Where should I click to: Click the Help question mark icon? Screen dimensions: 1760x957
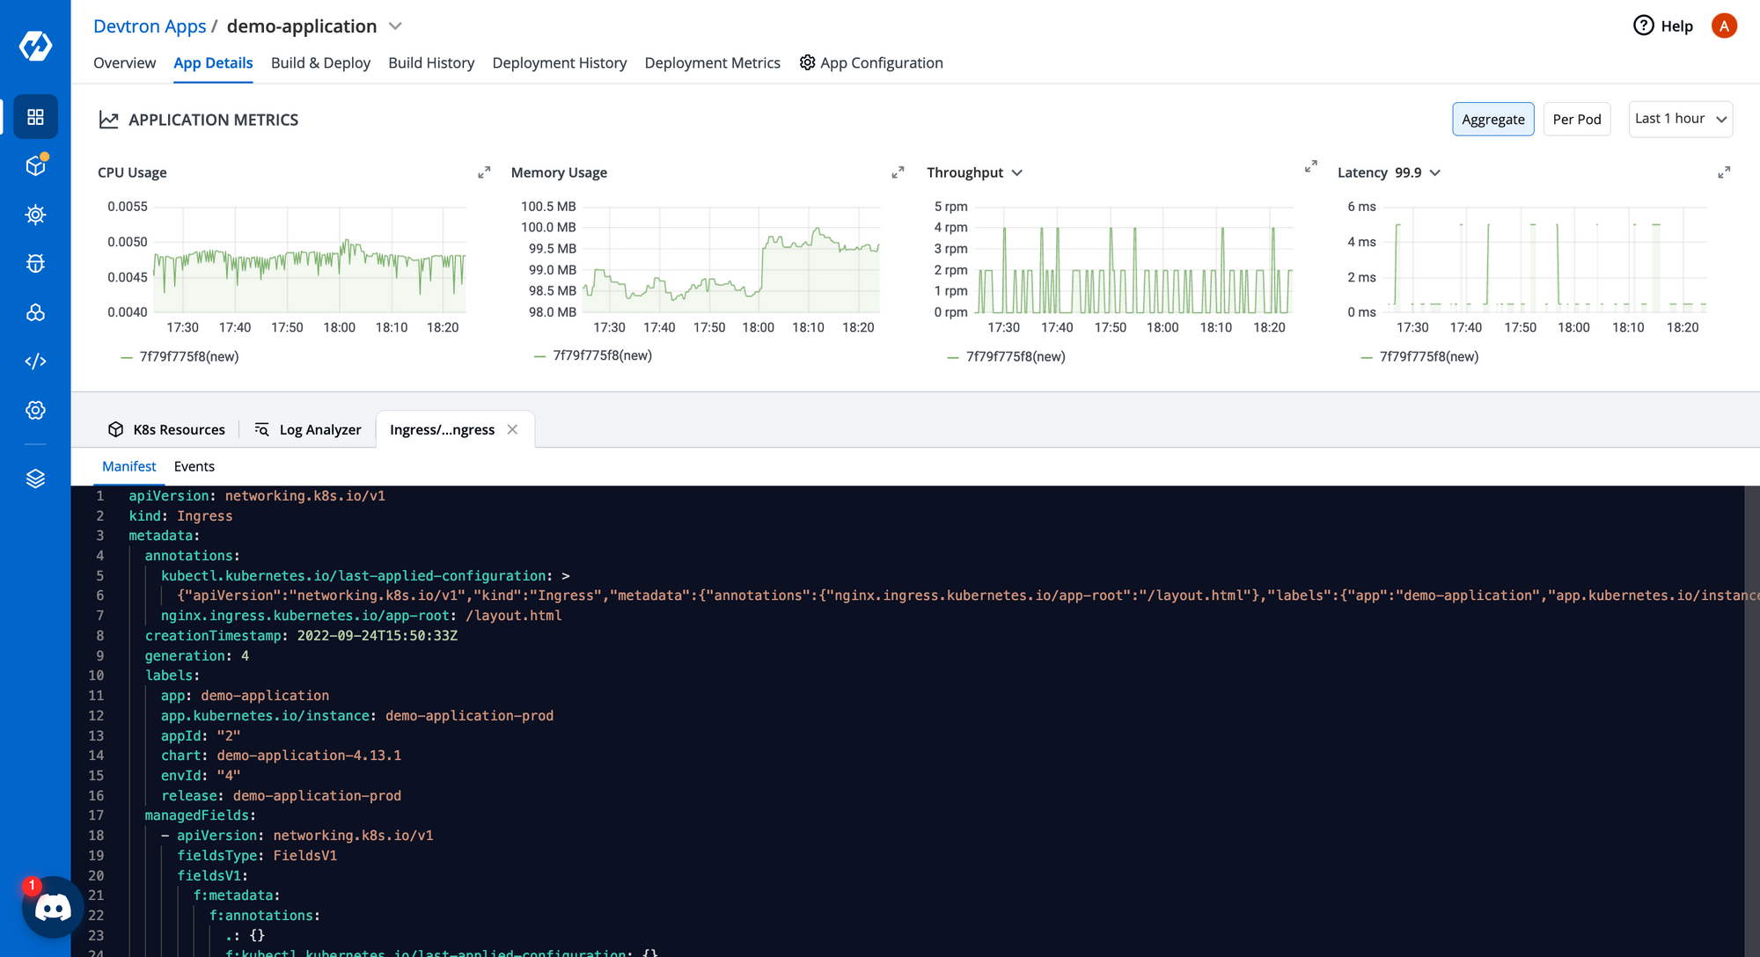point(1643,26)
